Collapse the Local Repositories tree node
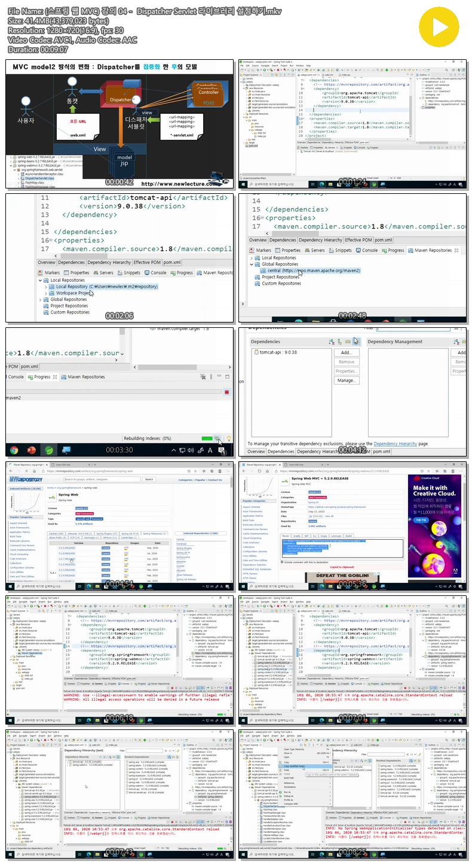The image size is (472, 864). (41, 280)
